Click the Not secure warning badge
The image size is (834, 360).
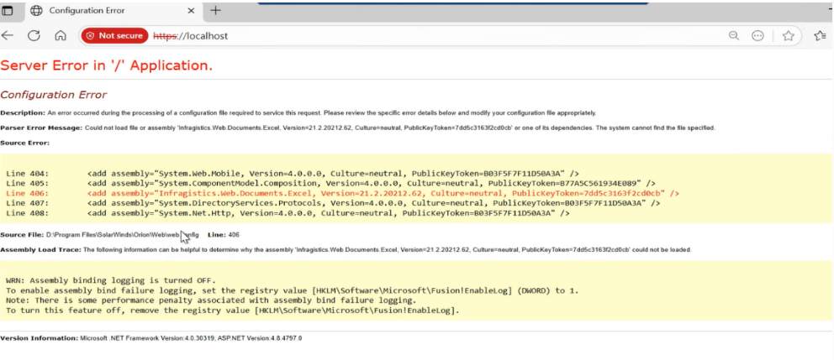(114, 36)
